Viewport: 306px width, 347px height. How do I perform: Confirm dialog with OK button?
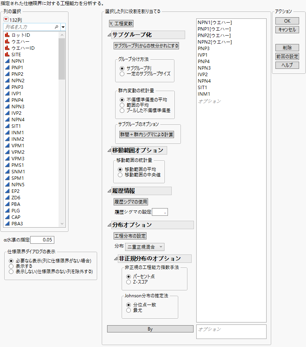point(287,21)
